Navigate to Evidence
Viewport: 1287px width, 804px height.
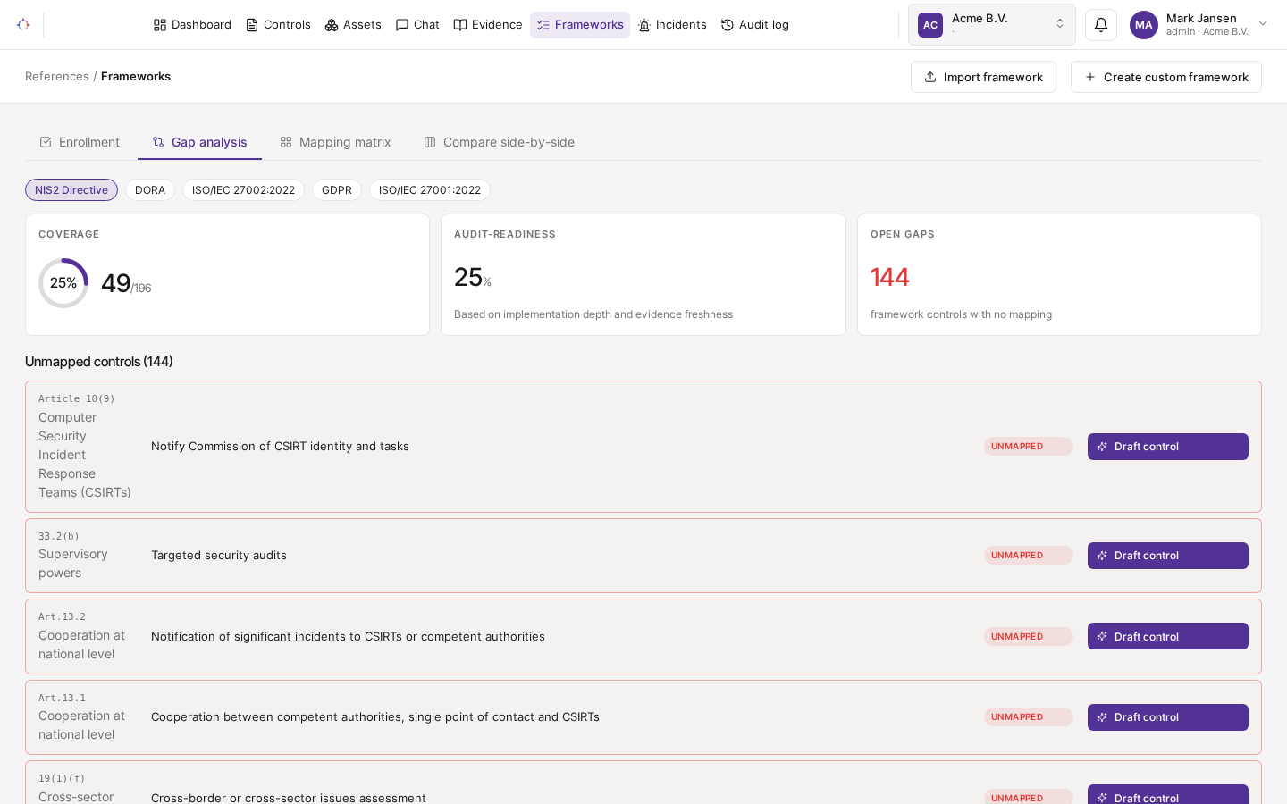[488, 25]
